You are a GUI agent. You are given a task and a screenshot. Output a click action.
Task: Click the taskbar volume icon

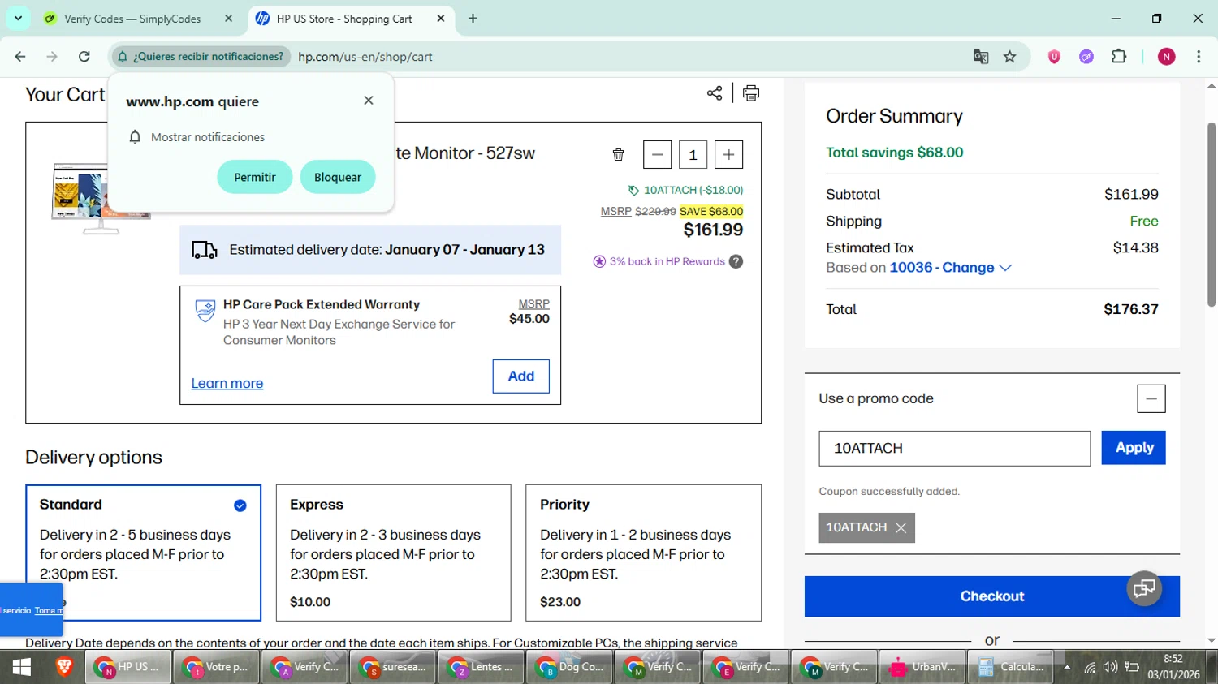1110,667
